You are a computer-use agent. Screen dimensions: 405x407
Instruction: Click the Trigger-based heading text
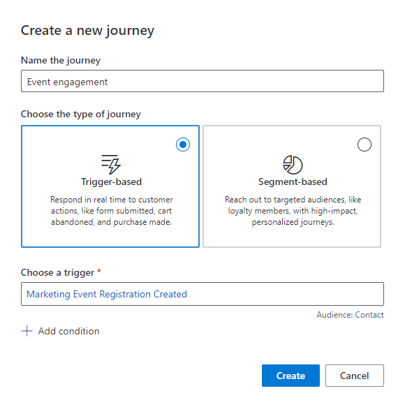(111, 182)
